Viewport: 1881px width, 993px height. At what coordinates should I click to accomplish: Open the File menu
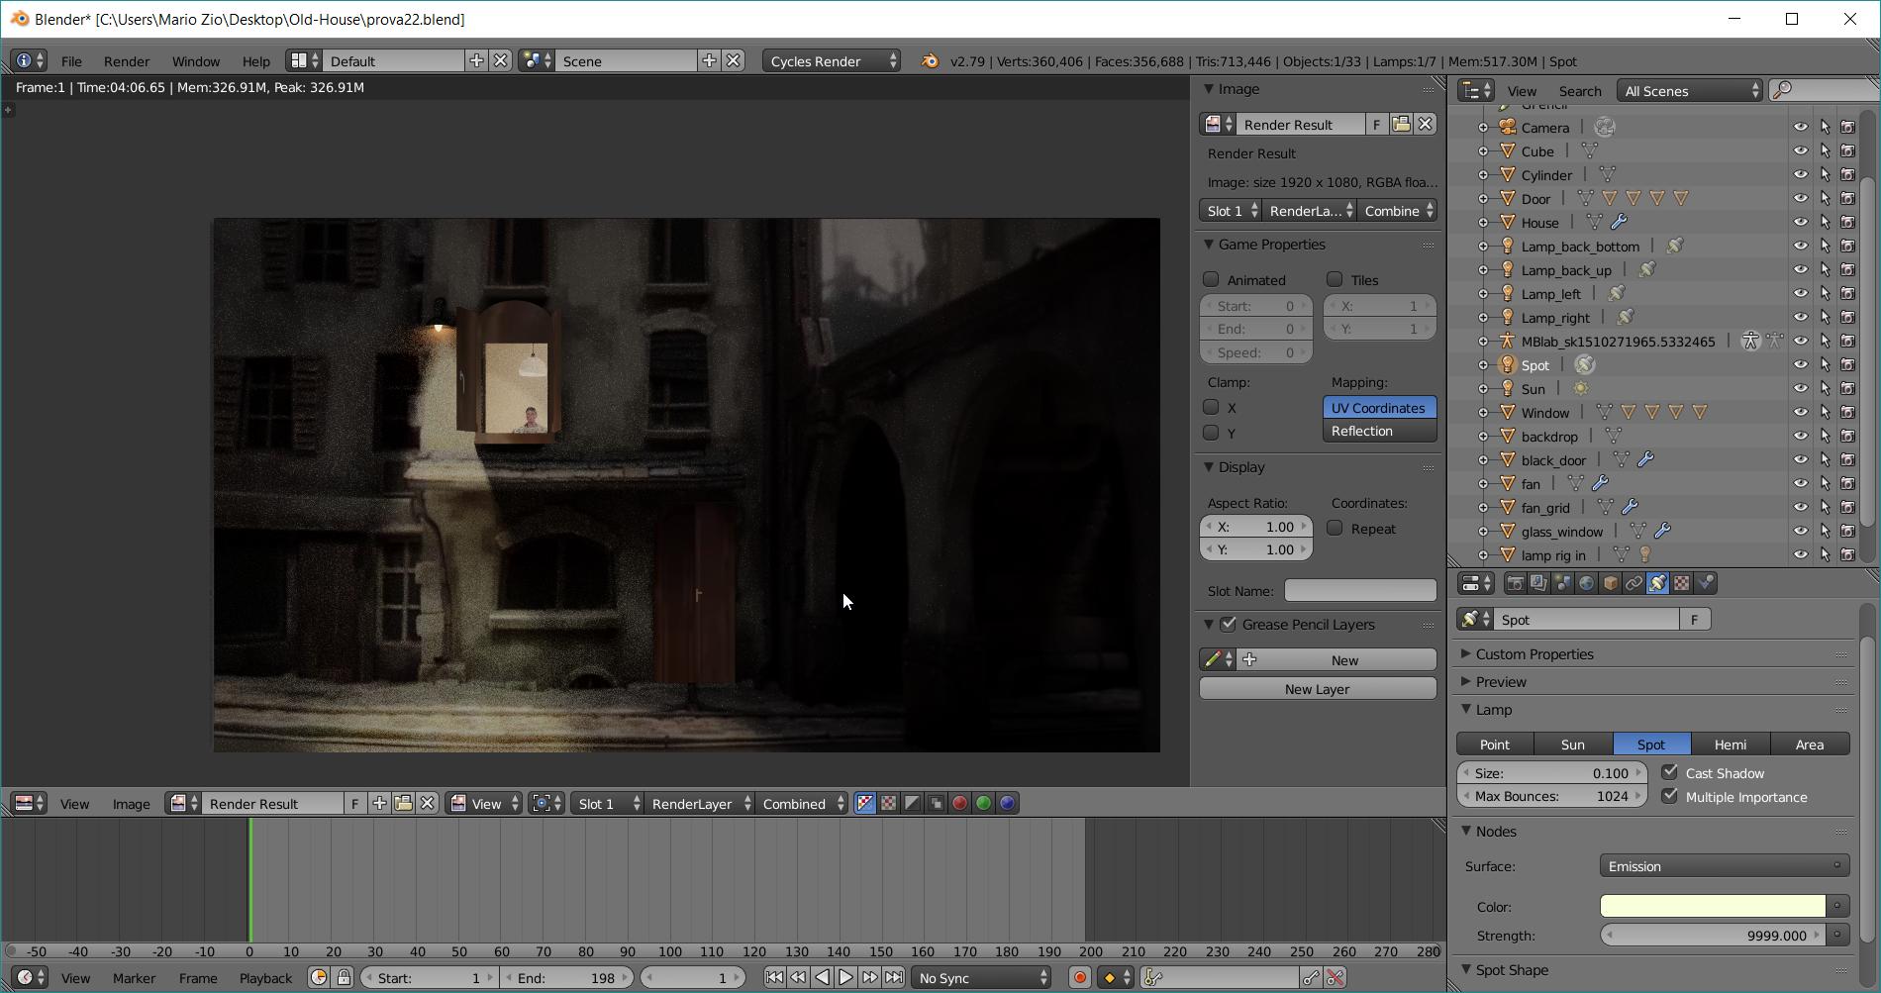point(71,60)
